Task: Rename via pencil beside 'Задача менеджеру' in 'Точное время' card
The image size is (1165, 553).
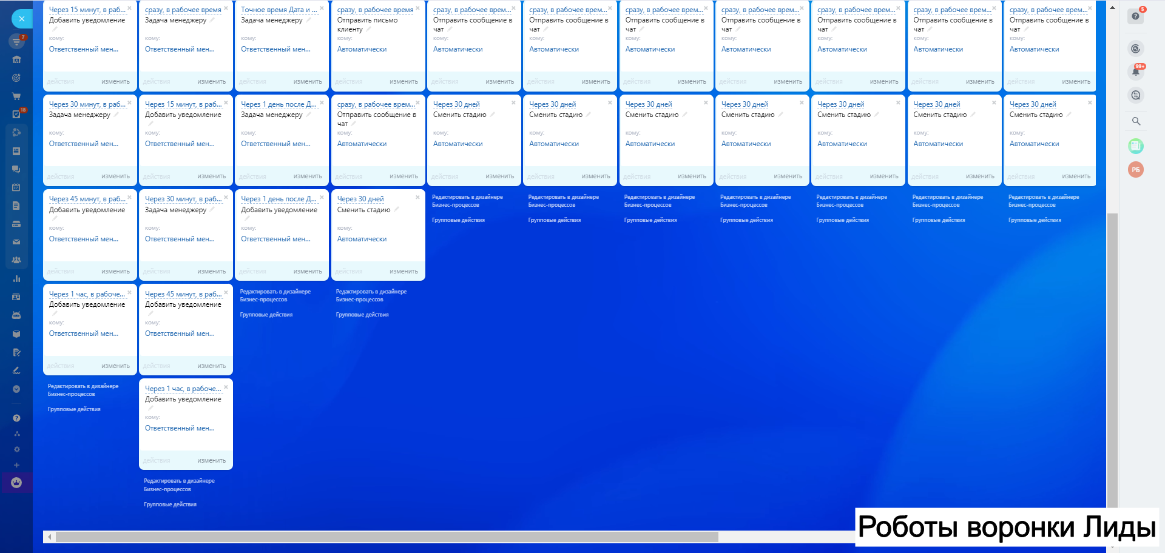Action: (308, 20)
